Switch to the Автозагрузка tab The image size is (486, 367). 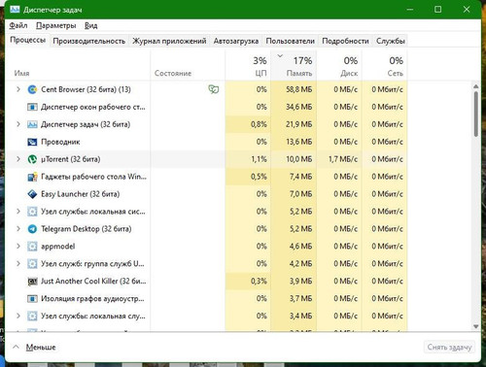pyautogui.click(x=236, y=41)
